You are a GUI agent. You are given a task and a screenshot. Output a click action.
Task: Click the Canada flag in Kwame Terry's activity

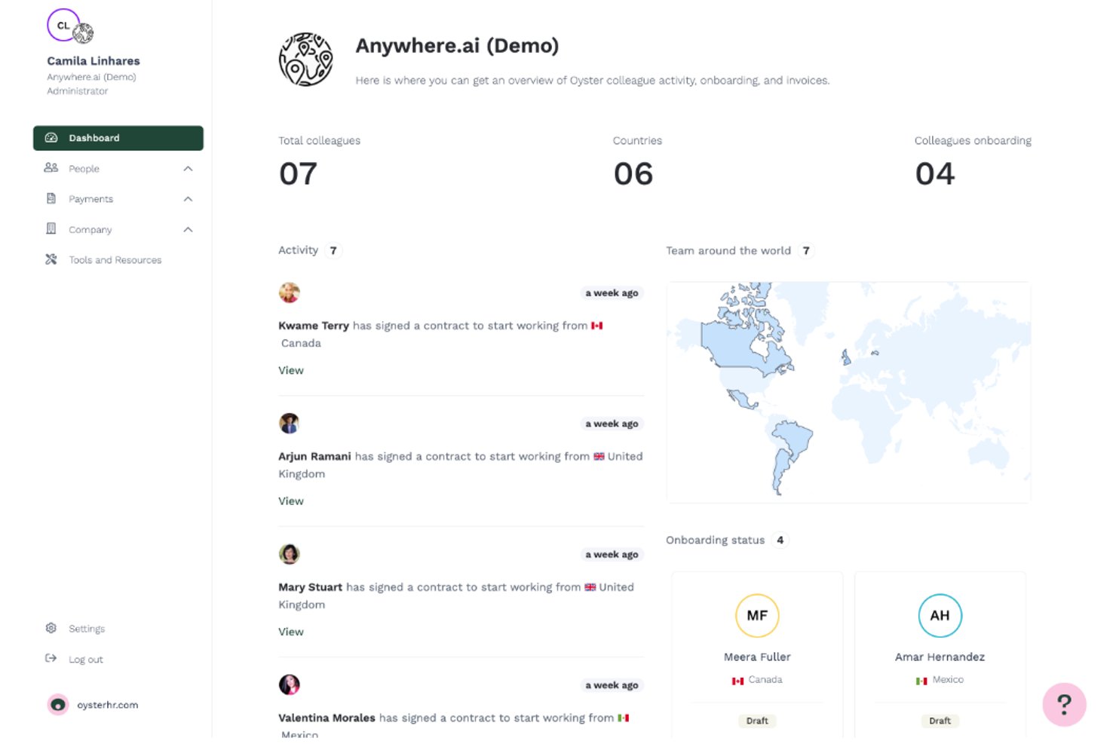(x=597, y=326)
